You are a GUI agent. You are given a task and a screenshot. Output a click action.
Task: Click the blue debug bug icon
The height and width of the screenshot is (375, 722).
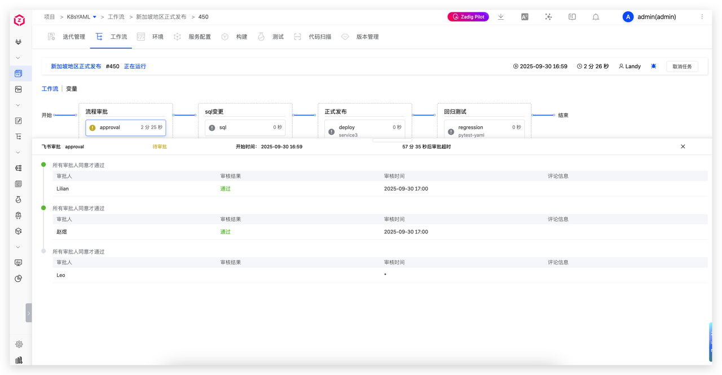(x=653, y=66)
